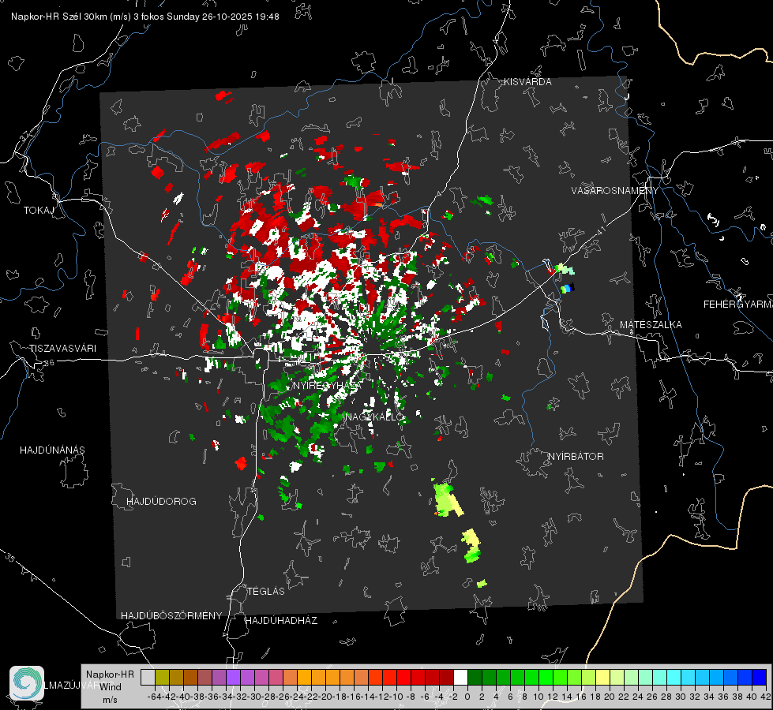Click the NYÍREGYHÁZA city label
Viewport: 773px width, 710px height.
pos(326,385)
